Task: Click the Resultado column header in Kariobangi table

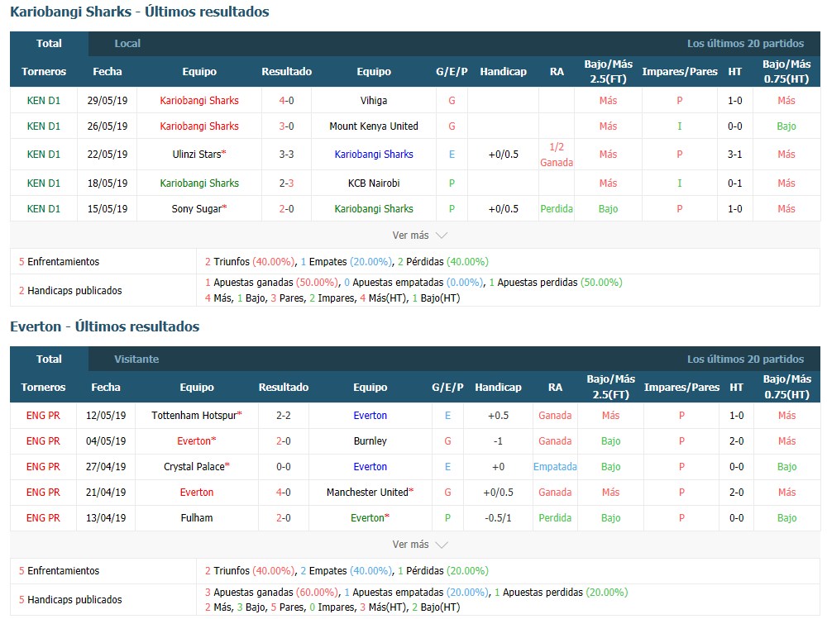Action: click(286, 72)
